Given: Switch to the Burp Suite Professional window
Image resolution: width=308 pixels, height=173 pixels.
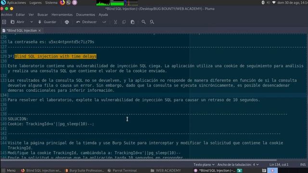Looking at the screenshot, I should point(85,171).
